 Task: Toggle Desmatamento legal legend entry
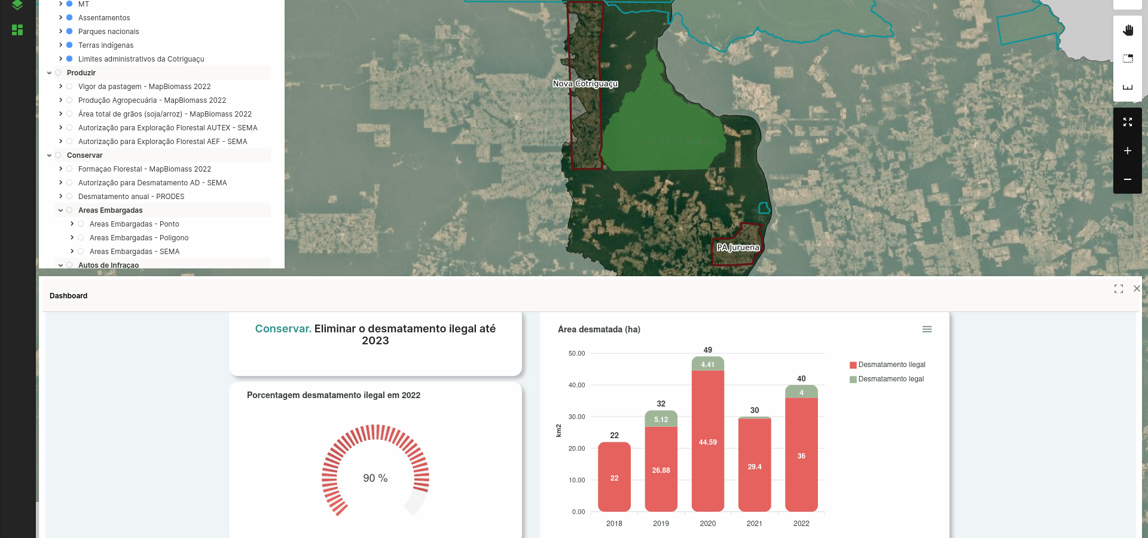[x=890, y=379]
